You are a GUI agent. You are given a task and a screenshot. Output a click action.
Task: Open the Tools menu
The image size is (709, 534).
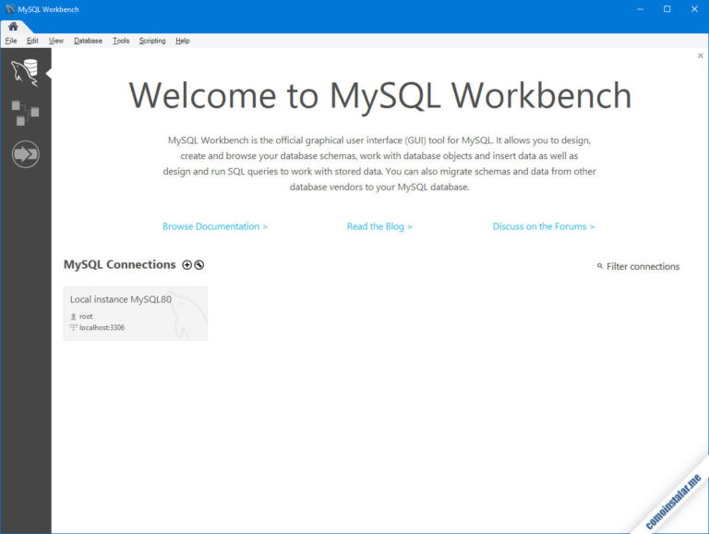(121, 41)
